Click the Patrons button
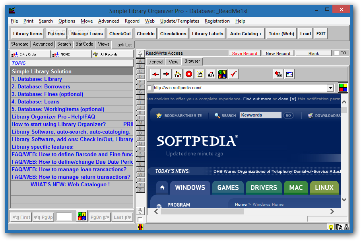Screen dimensions: 361x241 [x=56, y=34]
